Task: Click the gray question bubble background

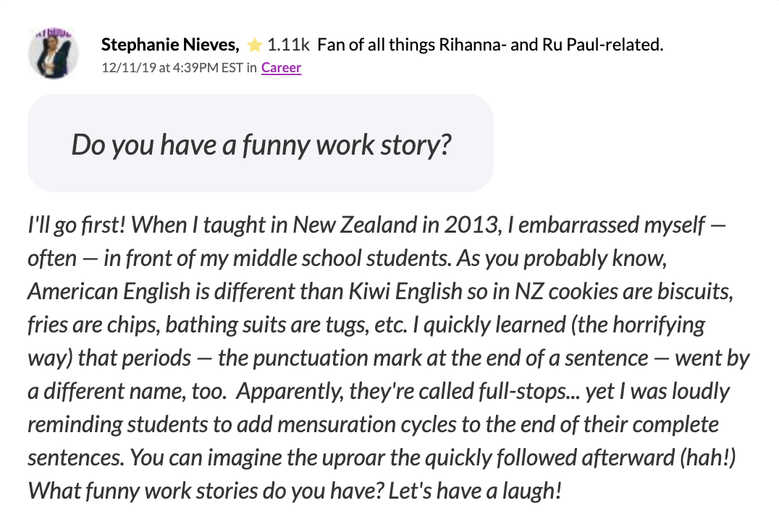Action: [x=261, y=143]
